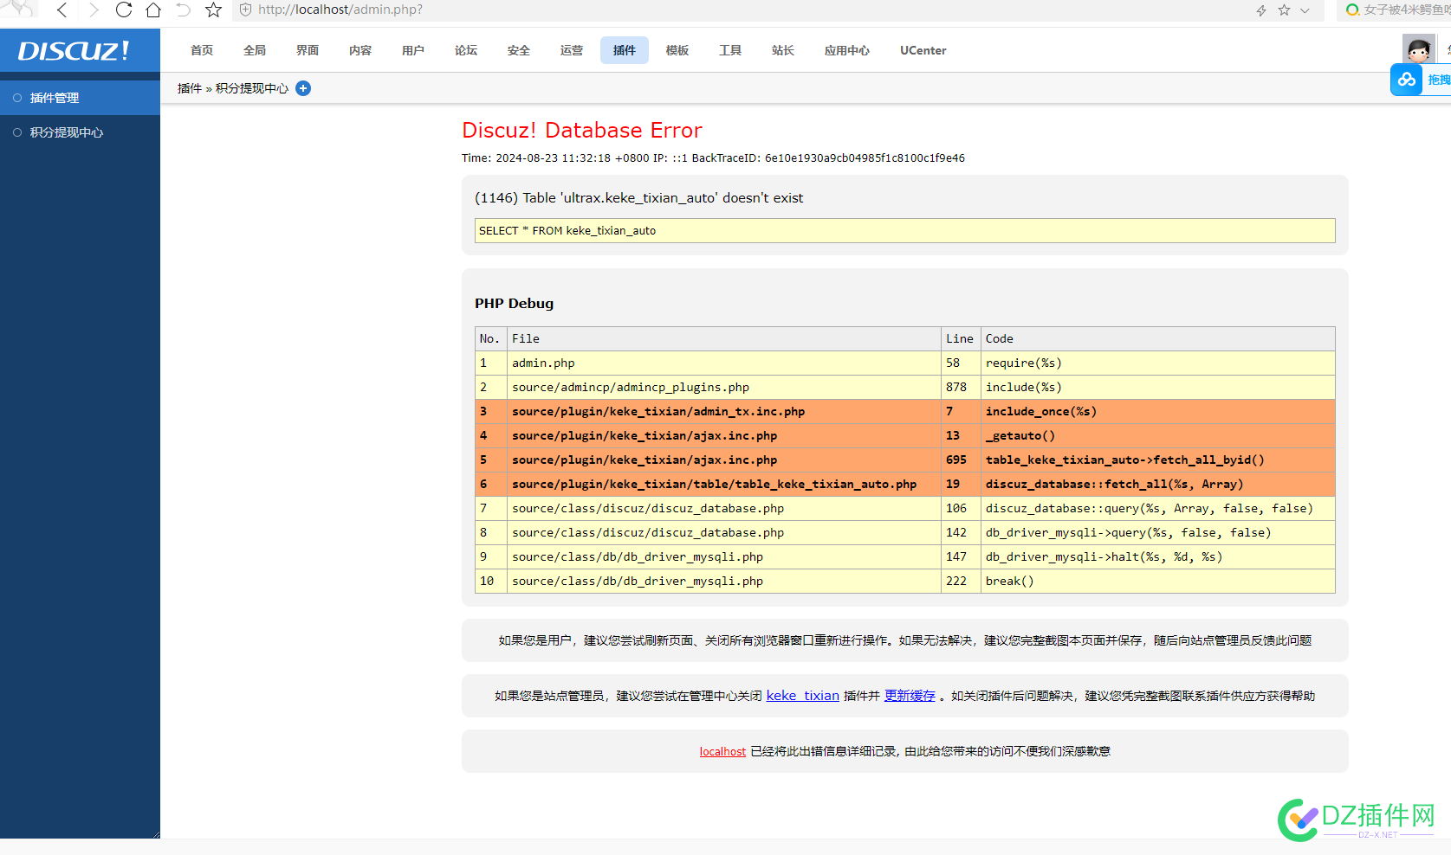Bookmark page with star icon left of address
This screenshot has width=1451, height=855.
[x=213, y=10]
